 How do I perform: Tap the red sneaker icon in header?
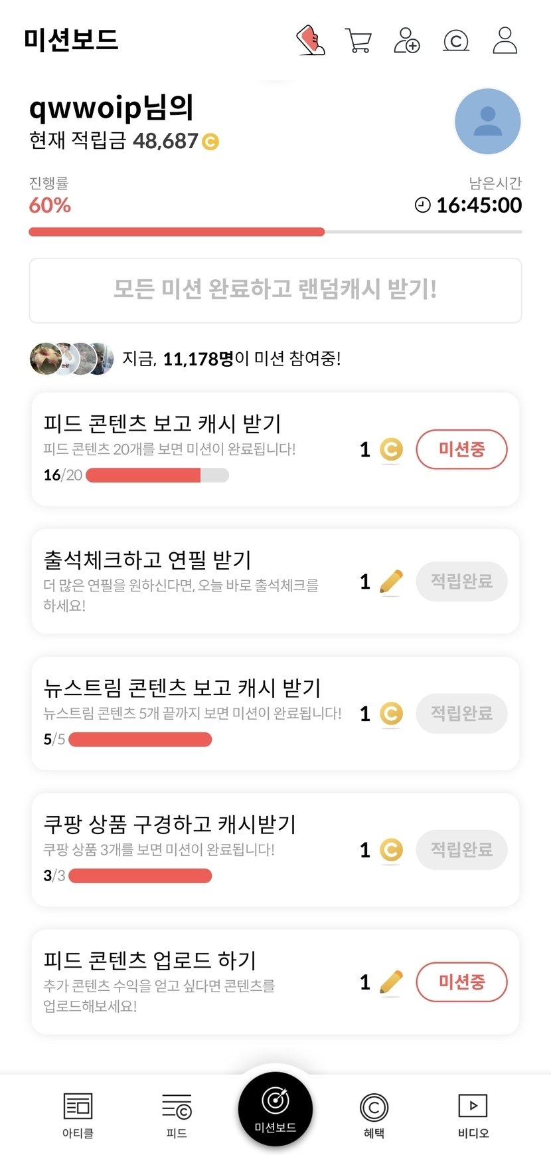[x=310, y=41]
